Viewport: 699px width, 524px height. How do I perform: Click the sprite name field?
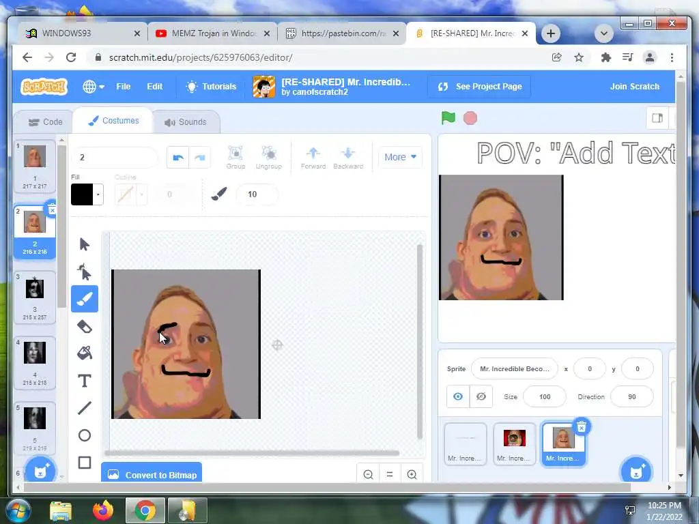click(515, 369)
